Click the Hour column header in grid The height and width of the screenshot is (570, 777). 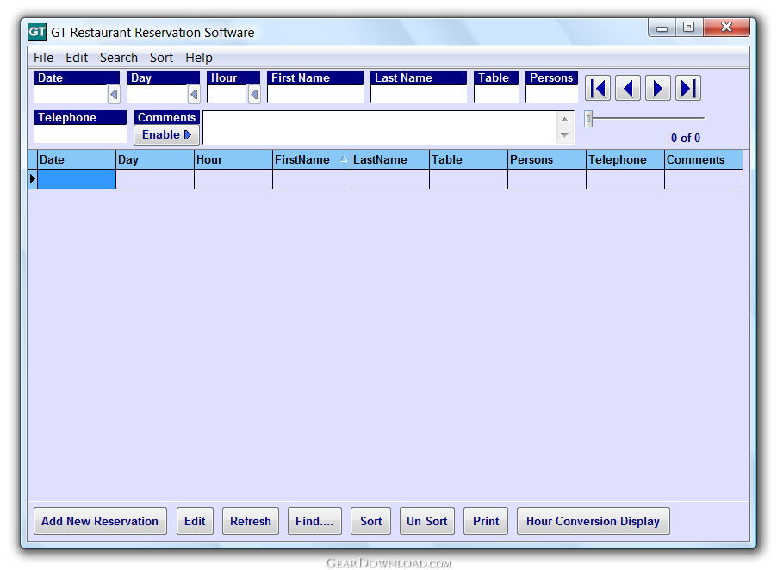[x=233, y=159]
